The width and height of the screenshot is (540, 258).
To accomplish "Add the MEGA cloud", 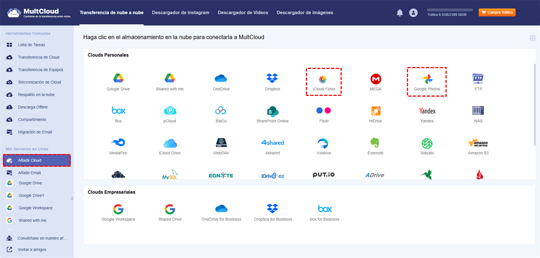I will click(x=375, y=79).
